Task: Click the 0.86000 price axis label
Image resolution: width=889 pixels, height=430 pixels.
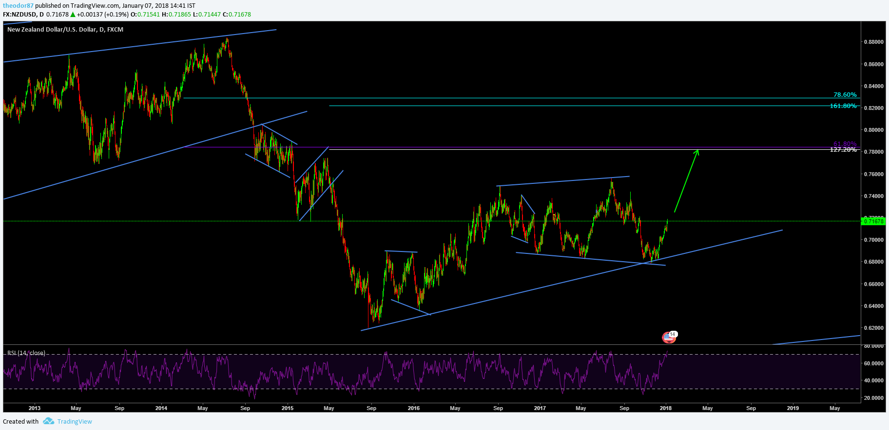Action: click(873, 64)
